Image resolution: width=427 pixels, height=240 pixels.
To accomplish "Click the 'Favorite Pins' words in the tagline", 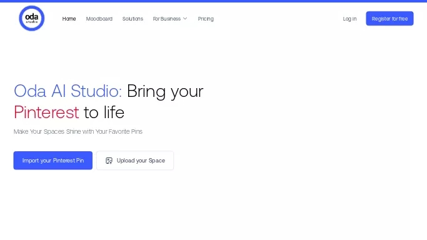I will (x=126, y=132).
